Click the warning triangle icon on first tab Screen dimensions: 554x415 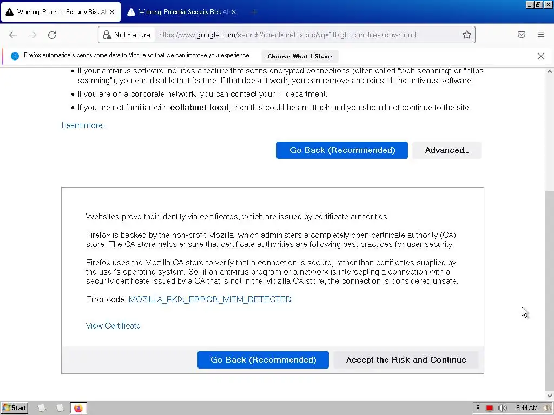10,12
